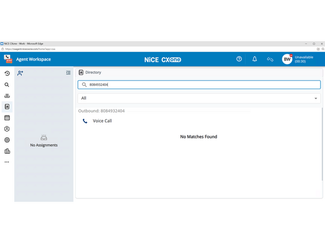Screen dimensions: 325x243
Task: Collapse the assignments panel list icon
Action: tap(68, 73)
